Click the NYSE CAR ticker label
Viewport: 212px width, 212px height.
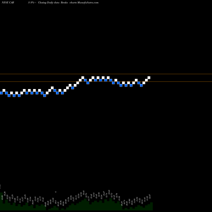coord(8,3)
